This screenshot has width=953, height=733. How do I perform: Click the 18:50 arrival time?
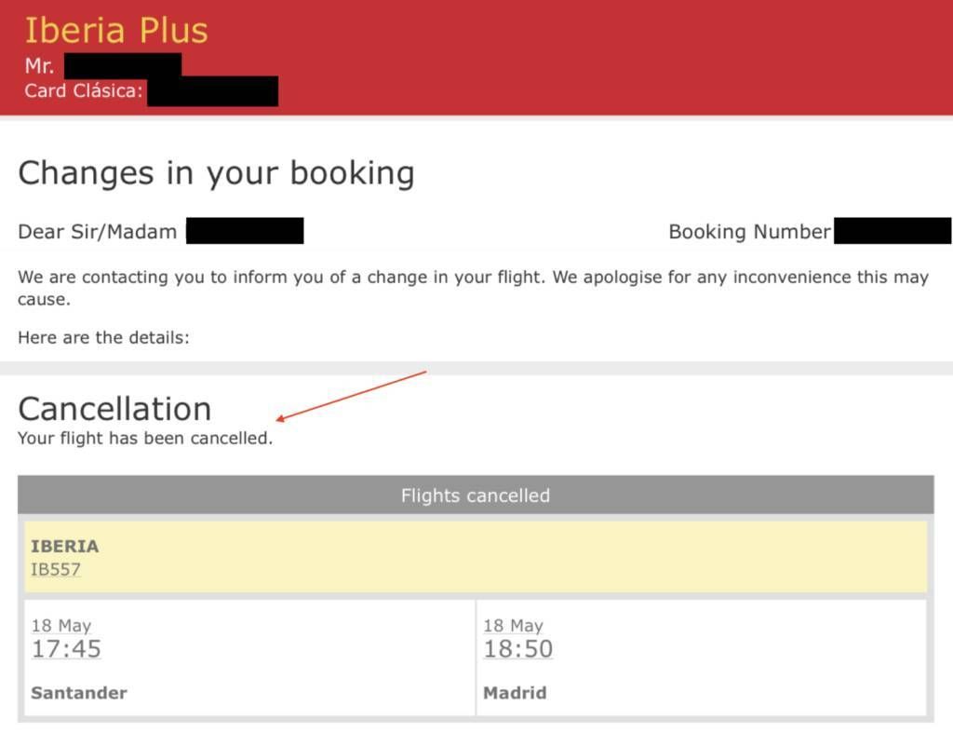pyautogui.click(x=518, y=649)
